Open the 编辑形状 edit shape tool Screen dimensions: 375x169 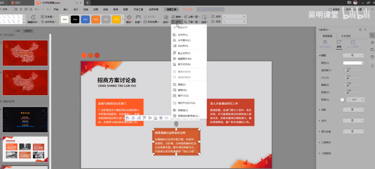(33, 19)
